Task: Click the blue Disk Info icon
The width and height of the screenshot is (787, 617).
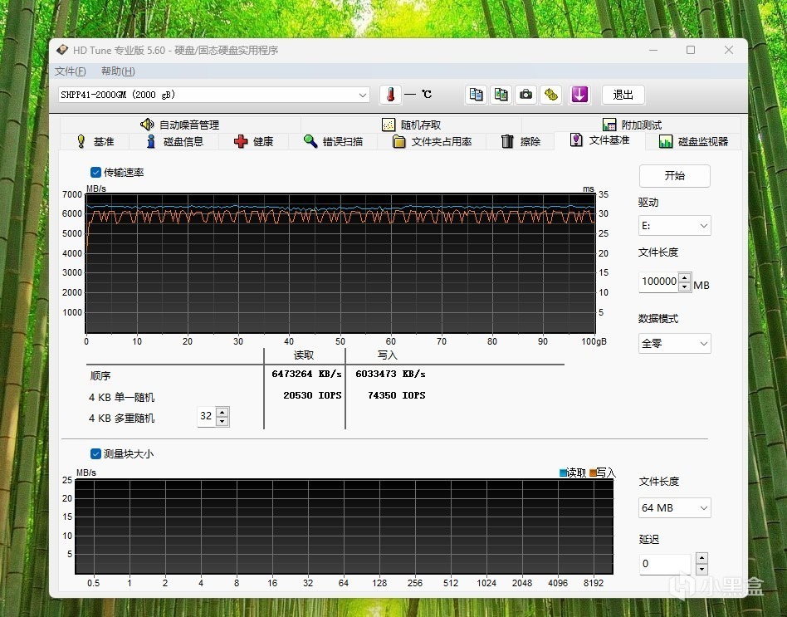Action: (150, 141)
